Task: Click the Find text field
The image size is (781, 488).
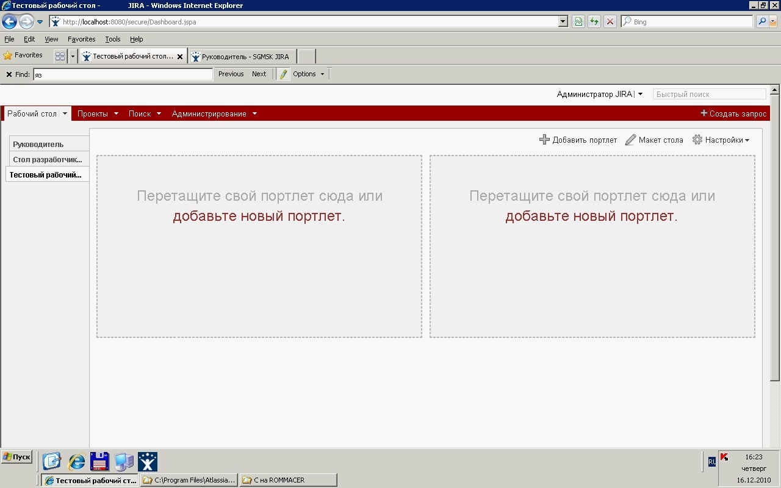Action: (123, 74)
